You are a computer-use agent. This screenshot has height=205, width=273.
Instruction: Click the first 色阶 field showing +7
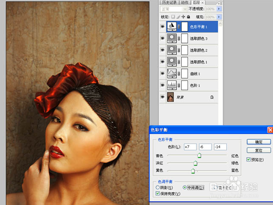[x=190, y=147]
